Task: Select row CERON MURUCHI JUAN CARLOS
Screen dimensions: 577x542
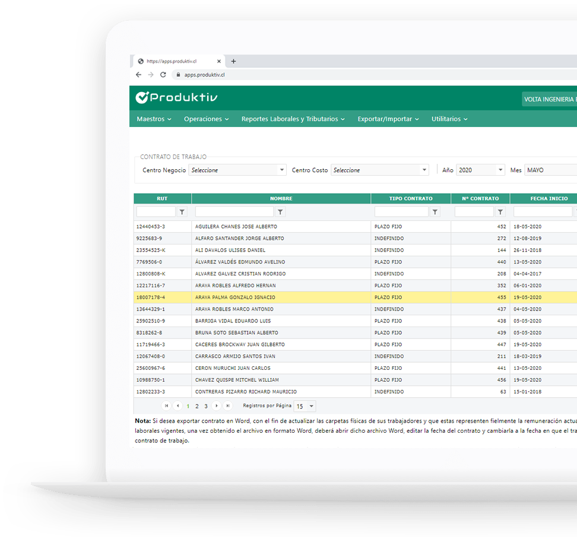Action: tap(356, 368)
